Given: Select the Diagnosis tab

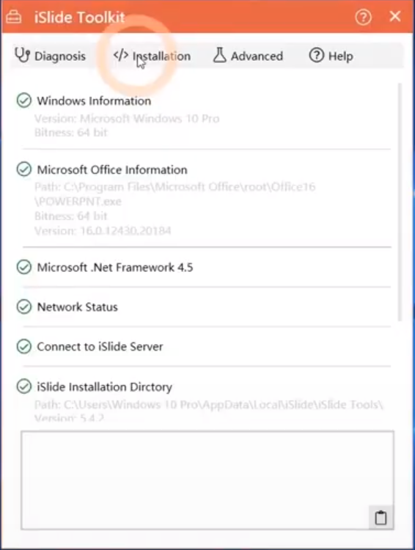Looking at the screenshot, I should click(50, 56).
